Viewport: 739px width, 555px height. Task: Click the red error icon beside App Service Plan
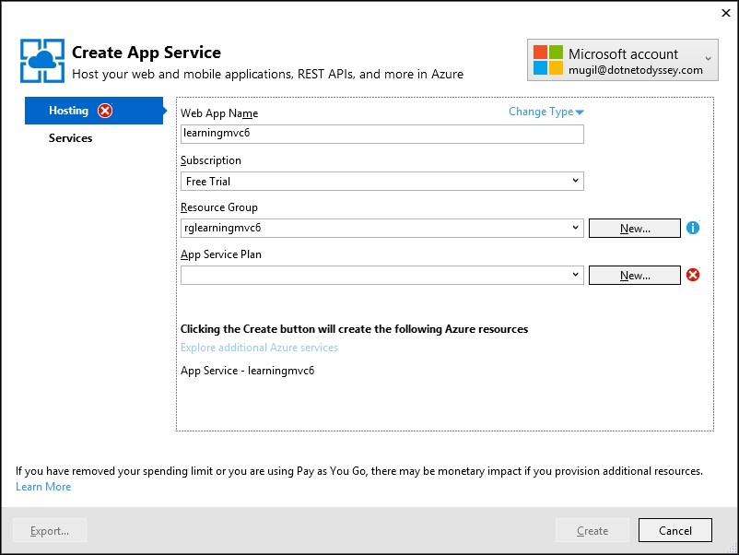[x=693, y=275]
